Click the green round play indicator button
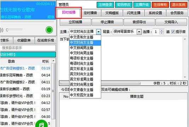 49,30
